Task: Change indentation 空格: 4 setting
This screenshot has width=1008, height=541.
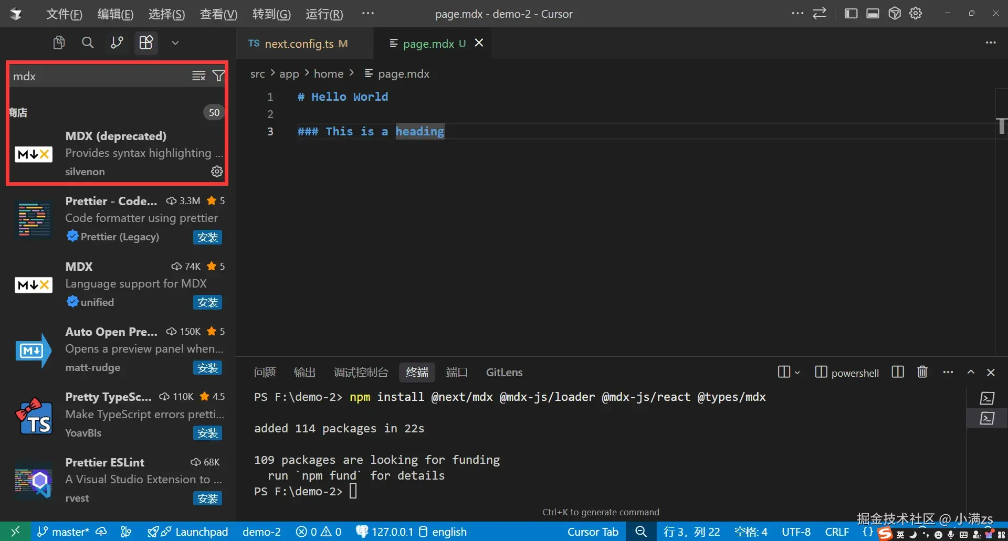Action: 751,532
